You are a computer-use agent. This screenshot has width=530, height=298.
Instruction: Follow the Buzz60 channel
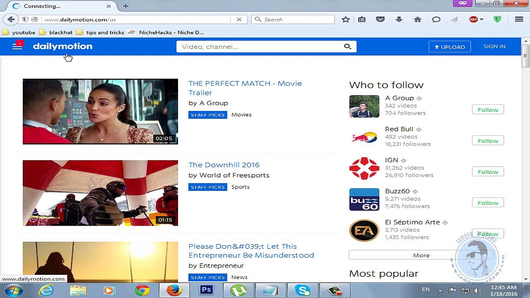pyautogui.click(x=488, y=203)
